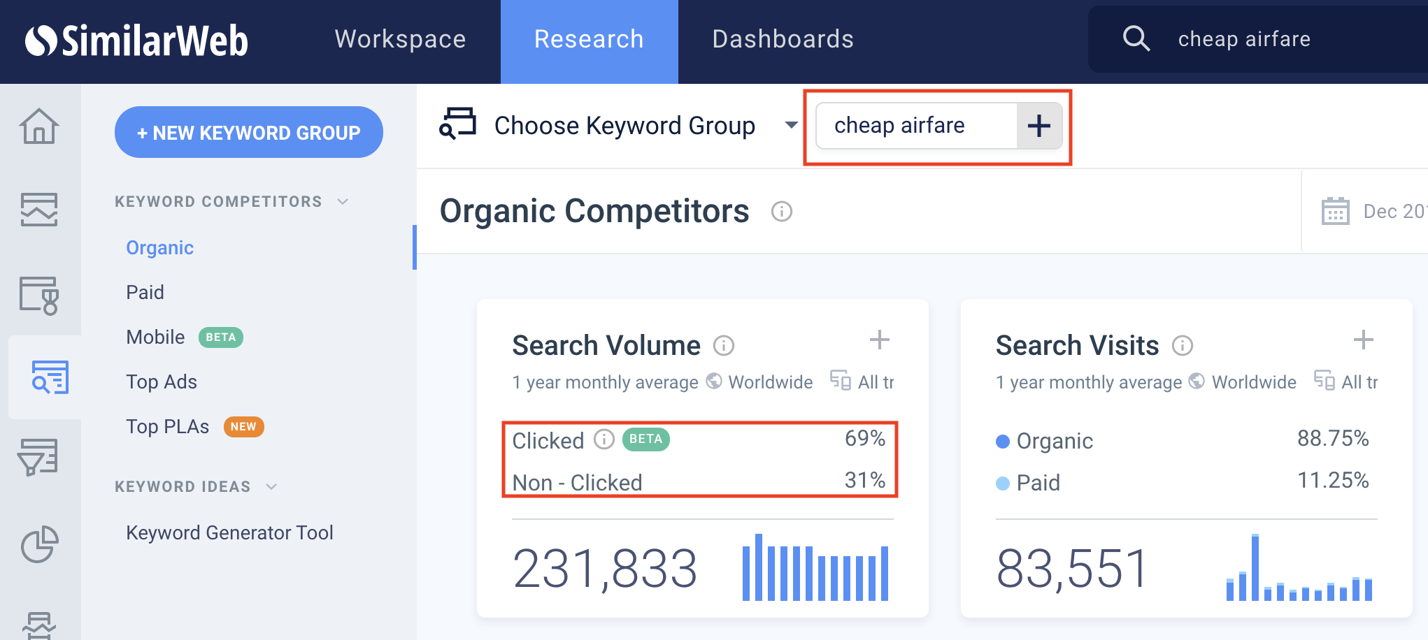Click the NEW badge beside Top PLAs

tap(243, 427)
